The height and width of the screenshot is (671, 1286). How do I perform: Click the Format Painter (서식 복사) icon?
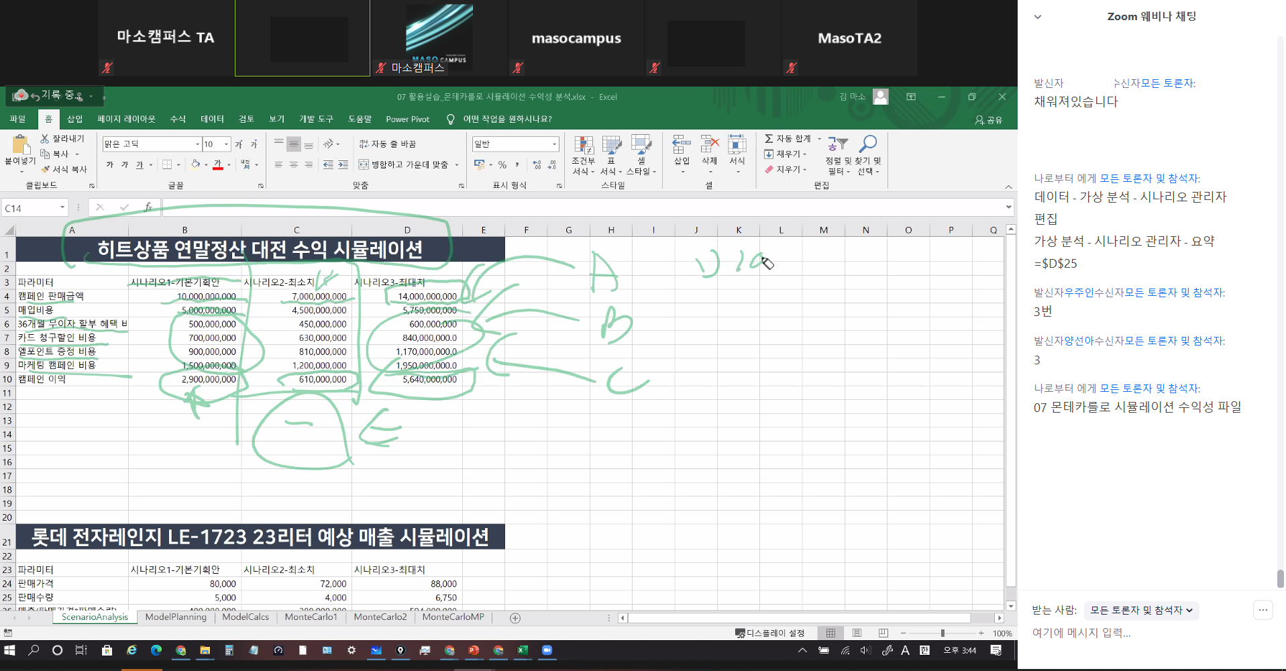(46, 169)
